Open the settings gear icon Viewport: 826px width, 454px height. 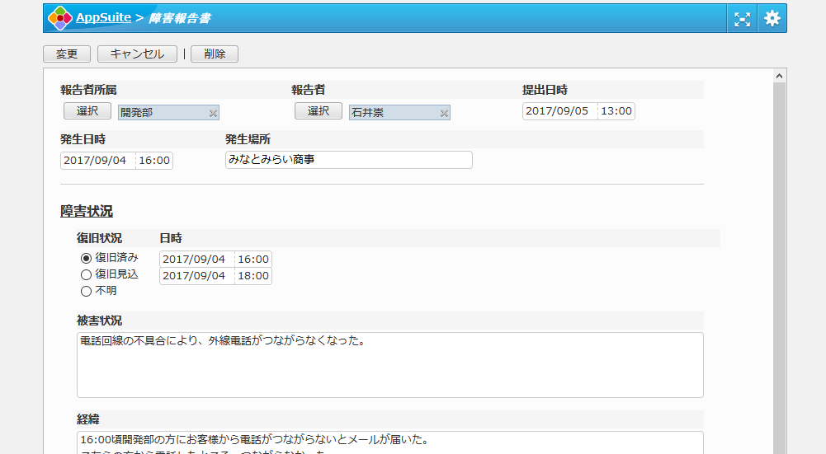772,18
